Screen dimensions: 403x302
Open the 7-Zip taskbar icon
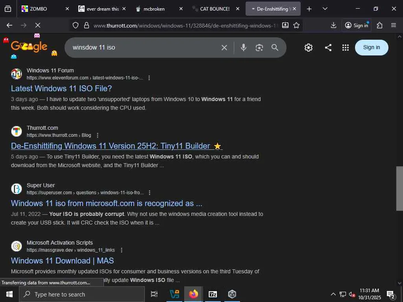[x=213, y=294]
